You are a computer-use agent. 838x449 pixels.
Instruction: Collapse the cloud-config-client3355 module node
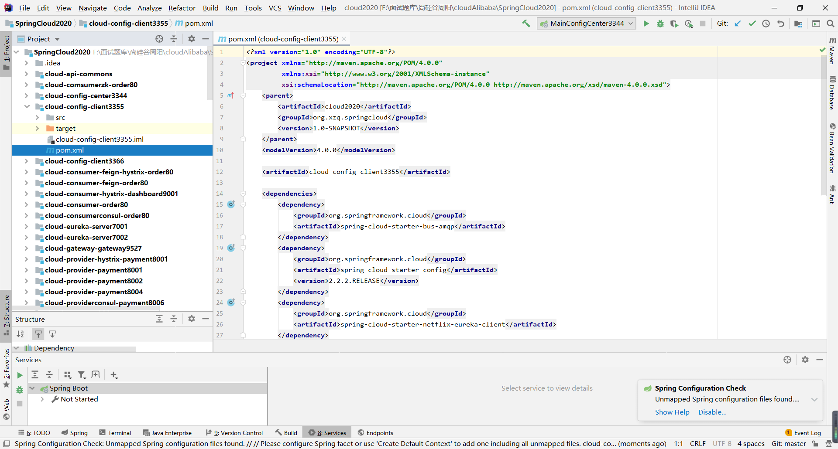(x=27, y=106)
